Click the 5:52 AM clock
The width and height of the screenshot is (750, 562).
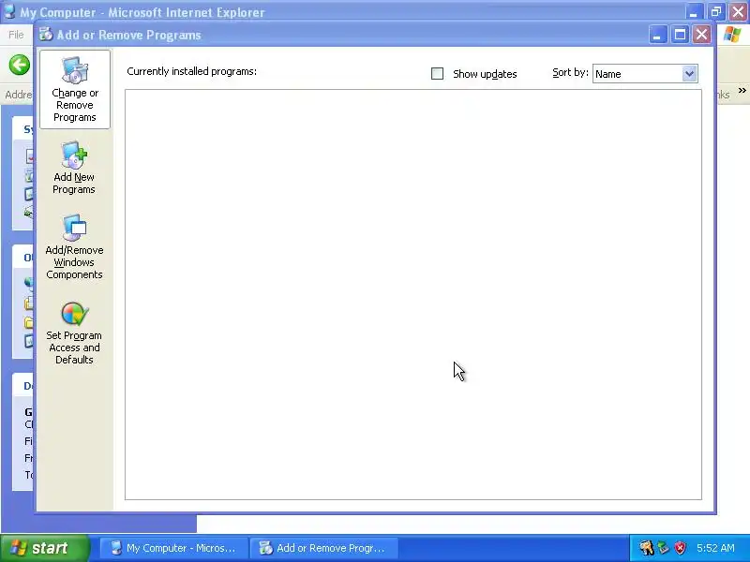pos(715,548)
